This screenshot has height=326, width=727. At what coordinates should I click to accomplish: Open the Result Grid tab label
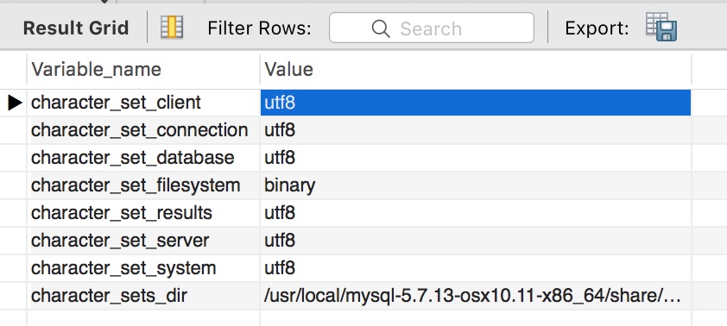[76, 28]
